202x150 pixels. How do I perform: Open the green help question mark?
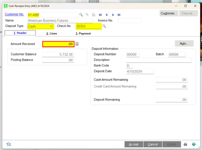click(x=194, y=144)
